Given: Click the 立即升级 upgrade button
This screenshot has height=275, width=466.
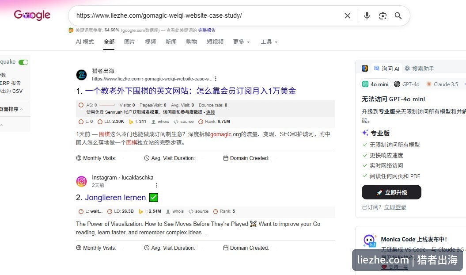Looking at the screenshot, I should point(391,192).
